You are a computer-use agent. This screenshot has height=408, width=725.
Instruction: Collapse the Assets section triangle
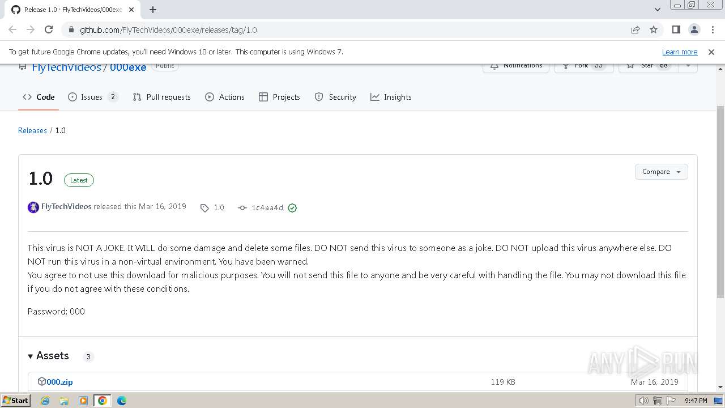31,356
